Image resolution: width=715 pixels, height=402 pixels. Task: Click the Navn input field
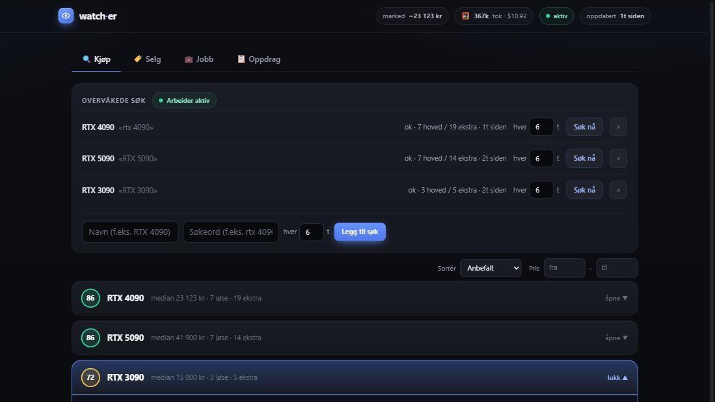[x=130, y=232]
